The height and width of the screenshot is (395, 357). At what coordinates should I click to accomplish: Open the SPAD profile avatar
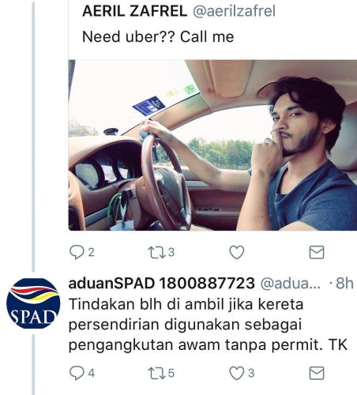[33, 303]
